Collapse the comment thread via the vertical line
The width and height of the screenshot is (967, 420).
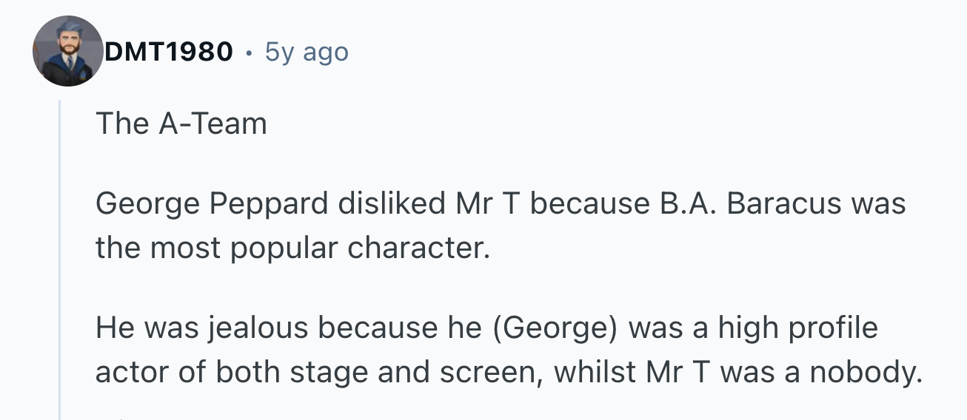(x=60, y=259)
